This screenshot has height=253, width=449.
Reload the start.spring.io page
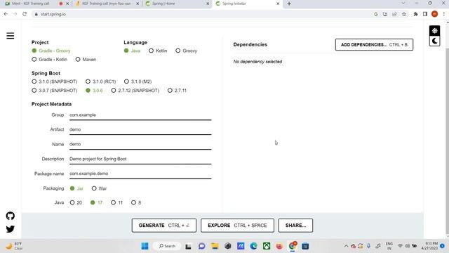(x=25, y=14)
